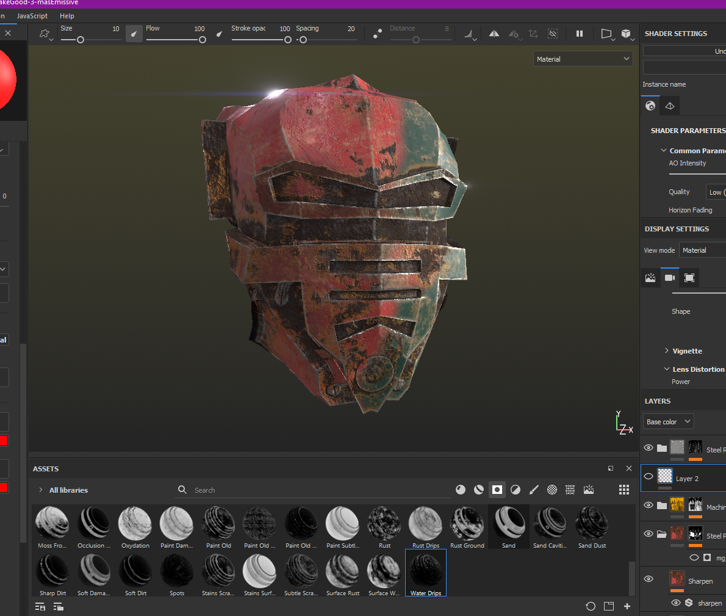Filter assets by smart masks
726x616 pixels.
click(497, 490)
